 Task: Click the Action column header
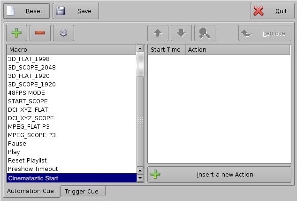pos(238,50)
